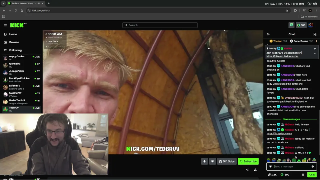Hide the pinned KickBot message
The image size is (320, 180).
coord(315,48)
